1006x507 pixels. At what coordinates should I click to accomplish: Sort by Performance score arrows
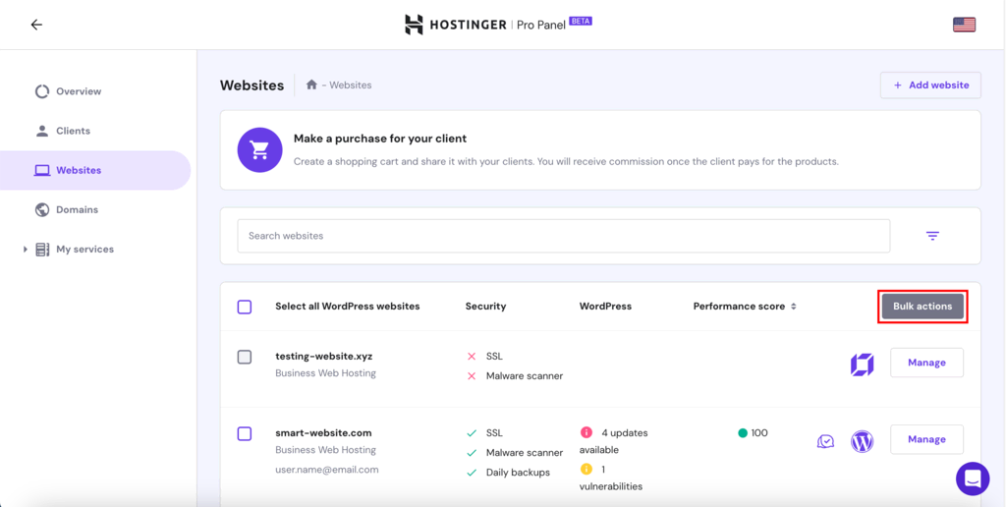(794, 307)
